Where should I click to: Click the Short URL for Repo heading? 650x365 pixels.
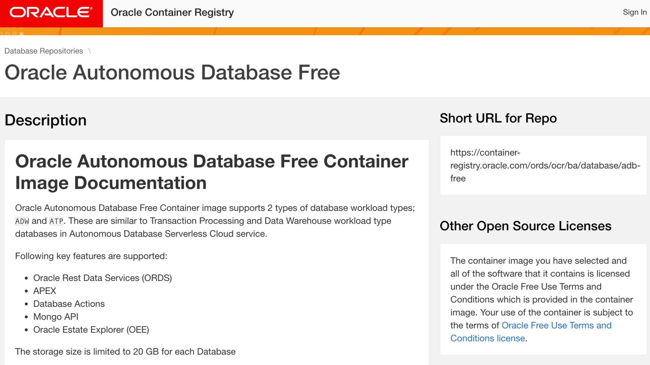498,118
